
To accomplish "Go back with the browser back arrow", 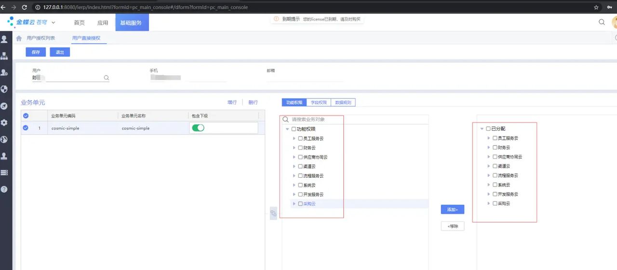I will point(4,7).
